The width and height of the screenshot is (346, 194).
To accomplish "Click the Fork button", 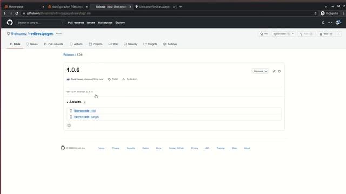I will tap(306, 34).
